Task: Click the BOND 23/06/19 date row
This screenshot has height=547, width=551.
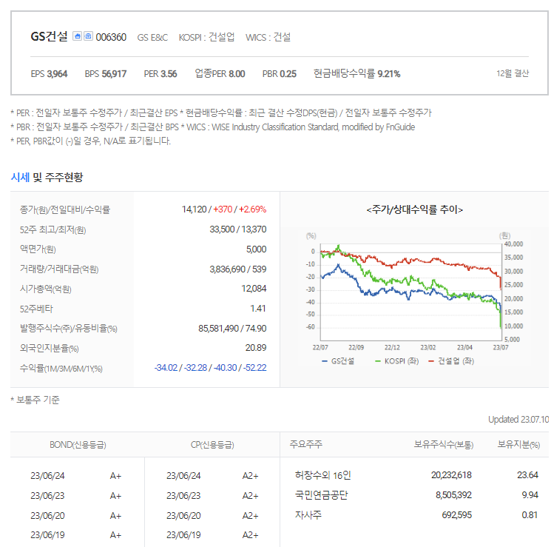Action: tap(47, 535)
